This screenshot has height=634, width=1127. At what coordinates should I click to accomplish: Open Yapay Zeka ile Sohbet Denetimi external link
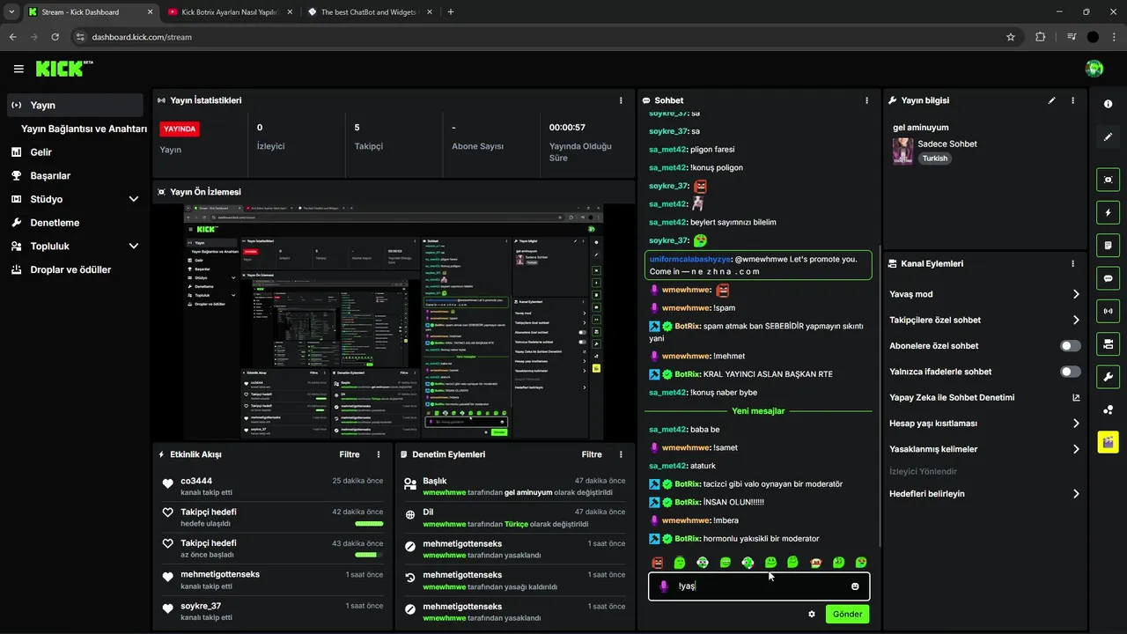click(1076, 397)
